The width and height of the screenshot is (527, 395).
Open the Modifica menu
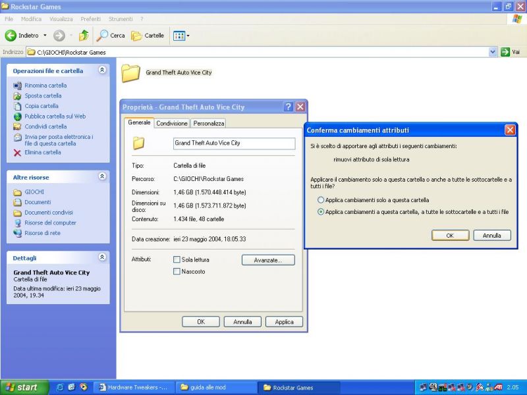pos(31,19)
